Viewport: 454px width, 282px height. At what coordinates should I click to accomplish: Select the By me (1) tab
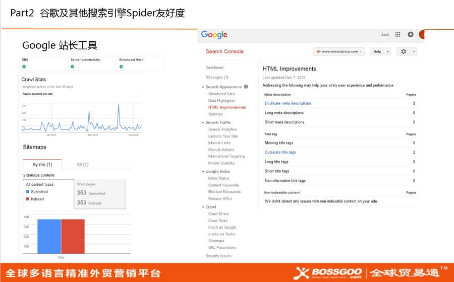tap(42, 164)
